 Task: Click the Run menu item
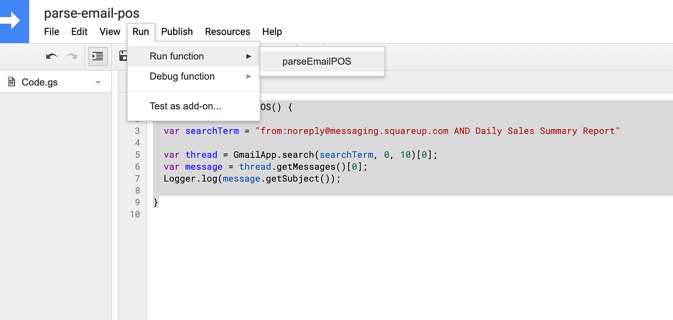click(x=140, y=32)
